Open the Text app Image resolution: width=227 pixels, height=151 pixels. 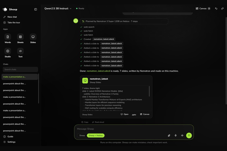pyautogui.click(x=20, y=53)
